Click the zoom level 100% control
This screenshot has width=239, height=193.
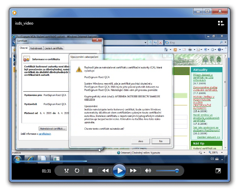[213, 153]
